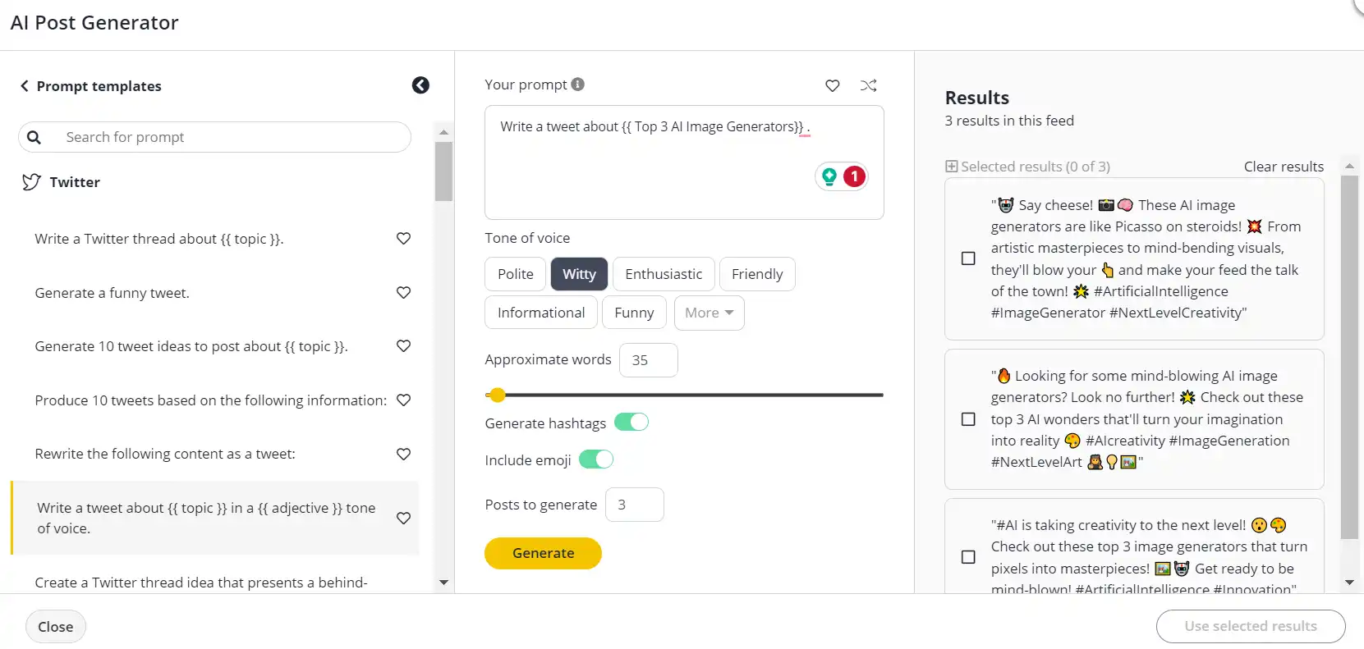Favorite the 'Write a Twitter thread' template

403,239
